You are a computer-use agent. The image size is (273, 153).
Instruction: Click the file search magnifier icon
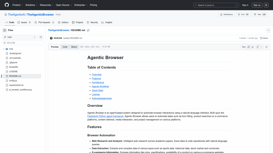(x=41, y=37)
